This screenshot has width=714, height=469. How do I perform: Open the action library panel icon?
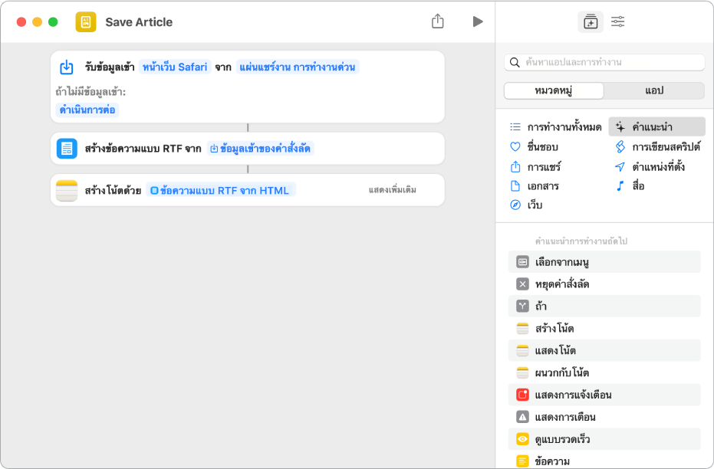(x=590, y=21)
